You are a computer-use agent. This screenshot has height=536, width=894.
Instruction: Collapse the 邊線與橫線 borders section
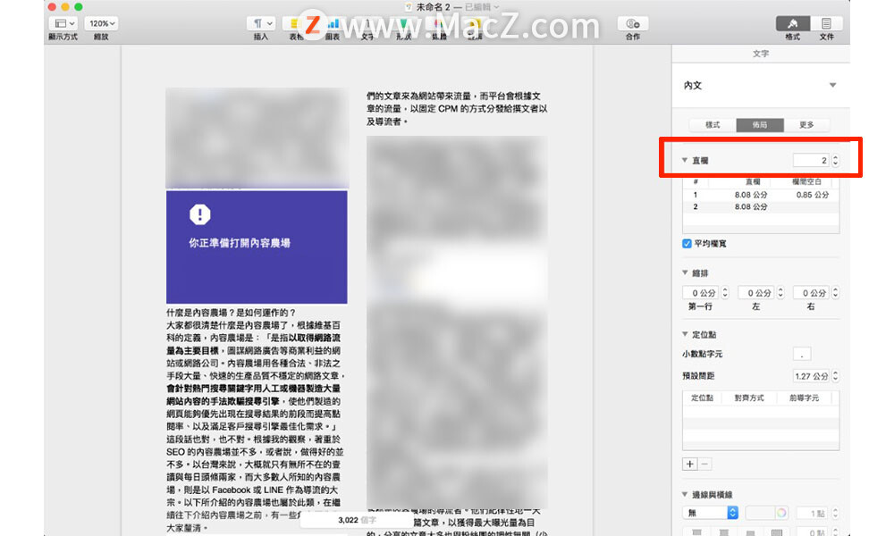[685, 494]
